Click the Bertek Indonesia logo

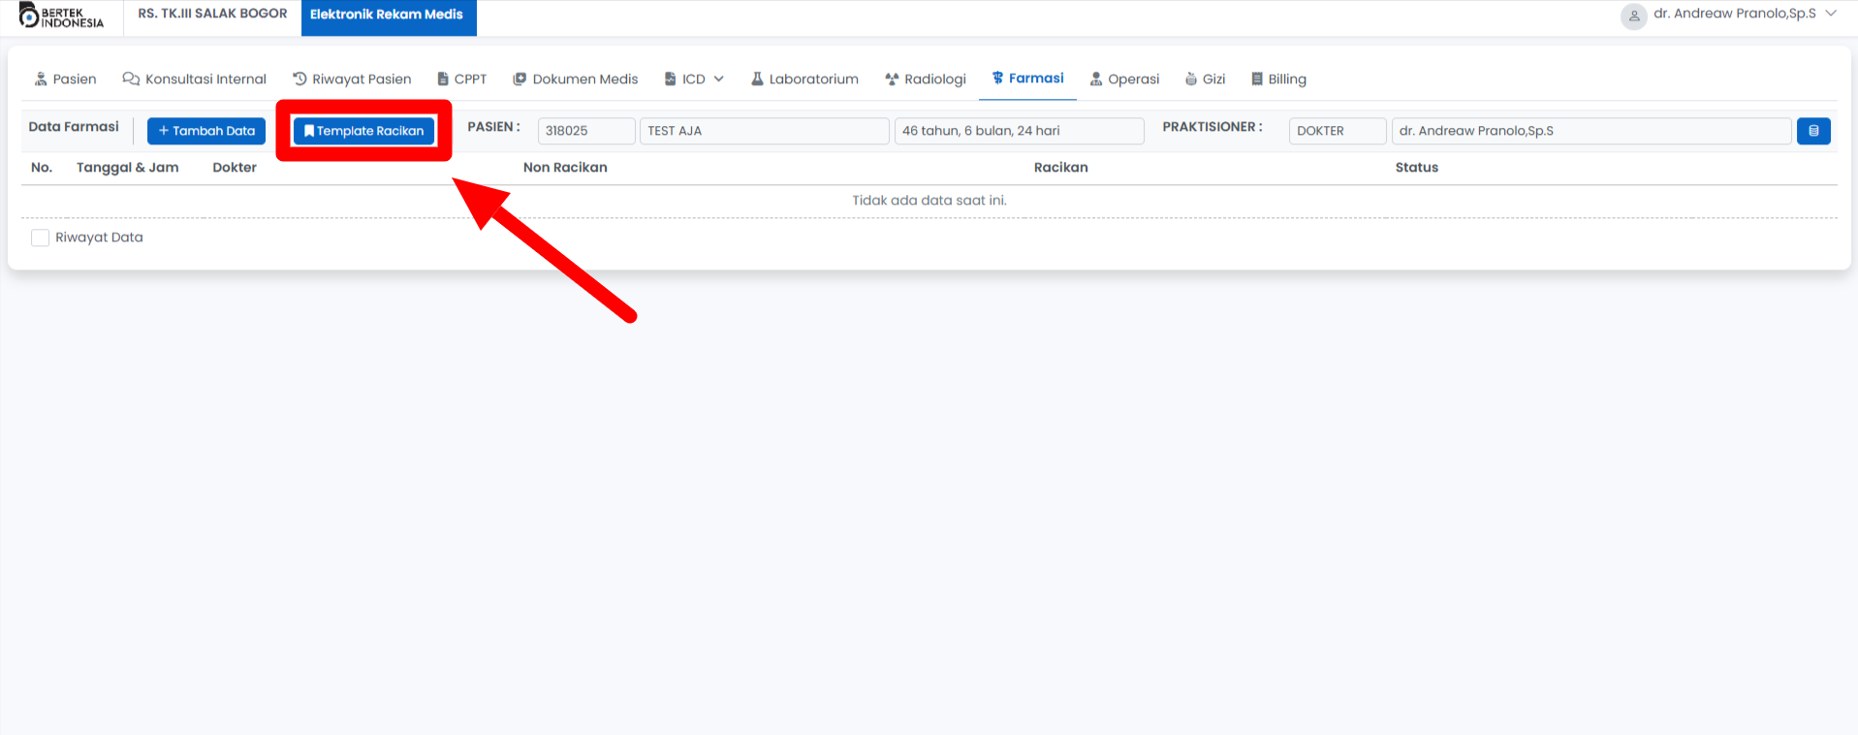click(61, 16)
